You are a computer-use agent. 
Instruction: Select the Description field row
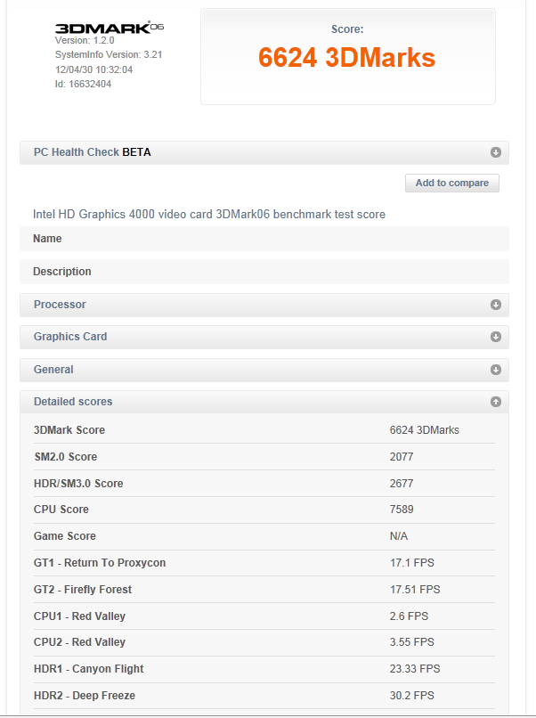tap(264, 272)
